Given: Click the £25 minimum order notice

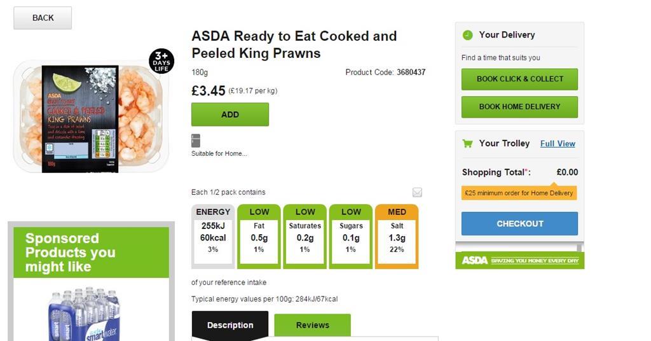Looking at the screenshot, I should click(519, 193).
